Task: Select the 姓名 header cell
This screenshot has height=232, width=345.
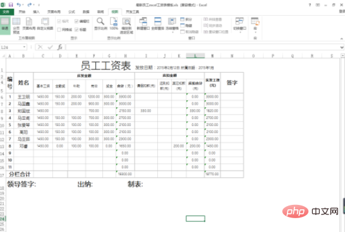Action: [23, 83]
